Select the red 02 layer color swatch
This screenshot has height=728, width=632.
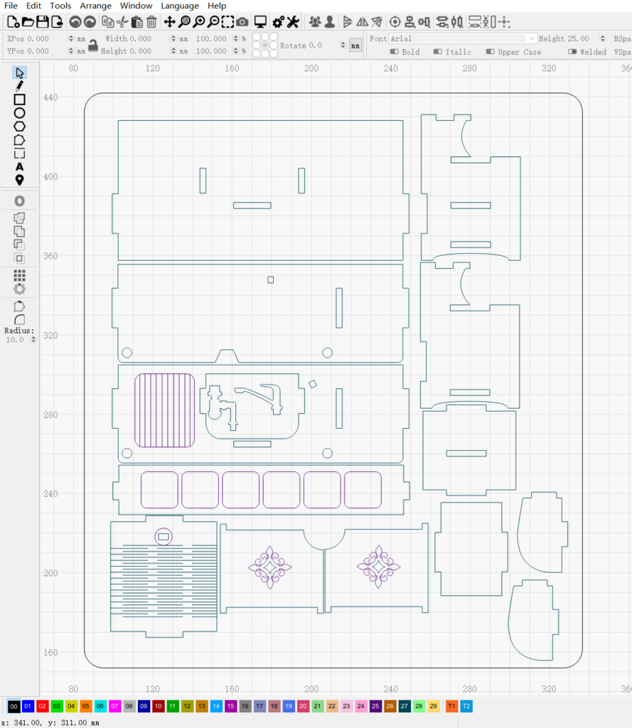(43, 706)
